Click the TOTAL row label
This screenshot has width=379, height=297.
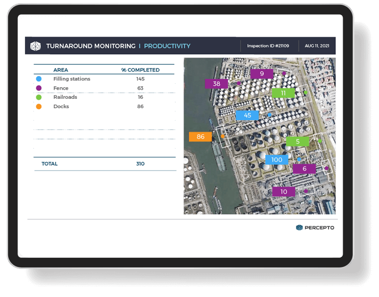(49, 164)
